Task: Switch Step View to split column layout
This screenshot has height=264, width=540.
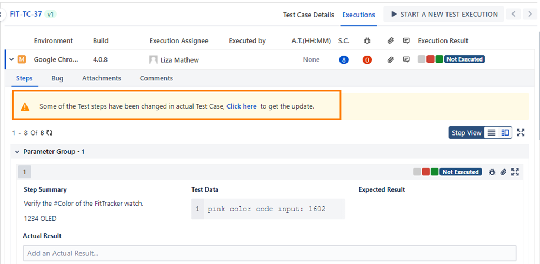Action: 505,133
